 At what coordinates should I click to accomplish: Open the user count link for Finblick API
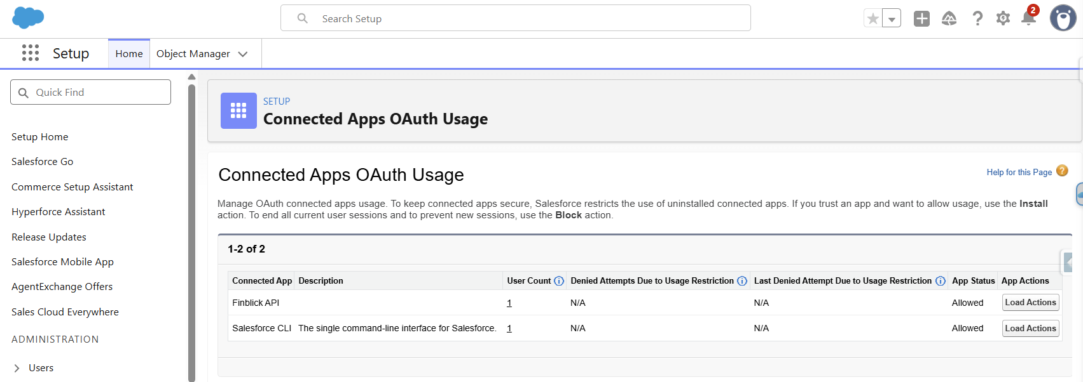click(x=509, y=303)
